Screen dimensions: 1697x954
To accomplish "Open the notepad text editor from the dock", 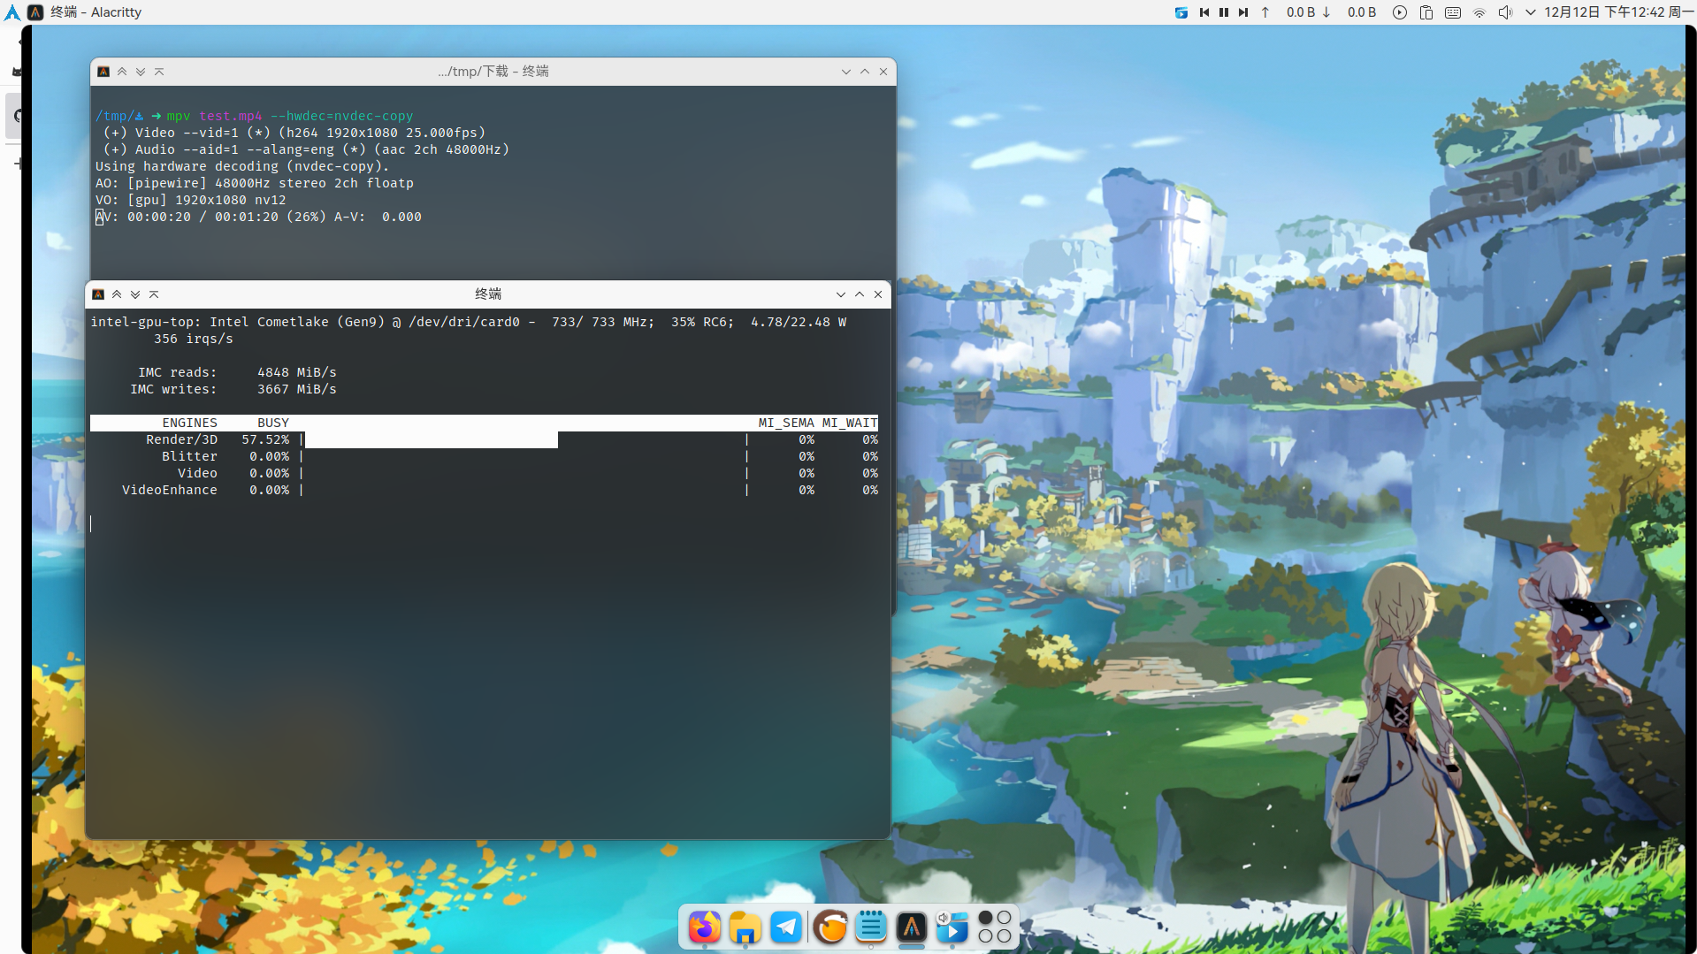I will coord(871,927).
